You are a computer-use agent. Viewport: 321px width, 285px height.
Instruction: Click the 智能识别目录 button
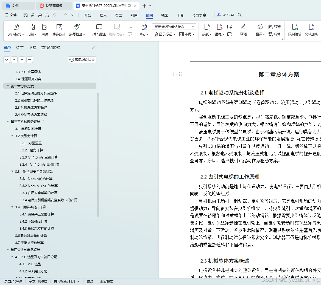click(x=82, y=60)
